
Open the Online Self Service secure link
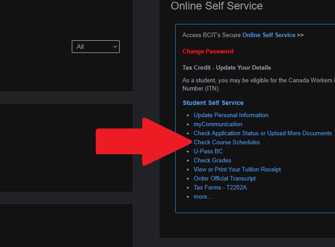[269, 35]
